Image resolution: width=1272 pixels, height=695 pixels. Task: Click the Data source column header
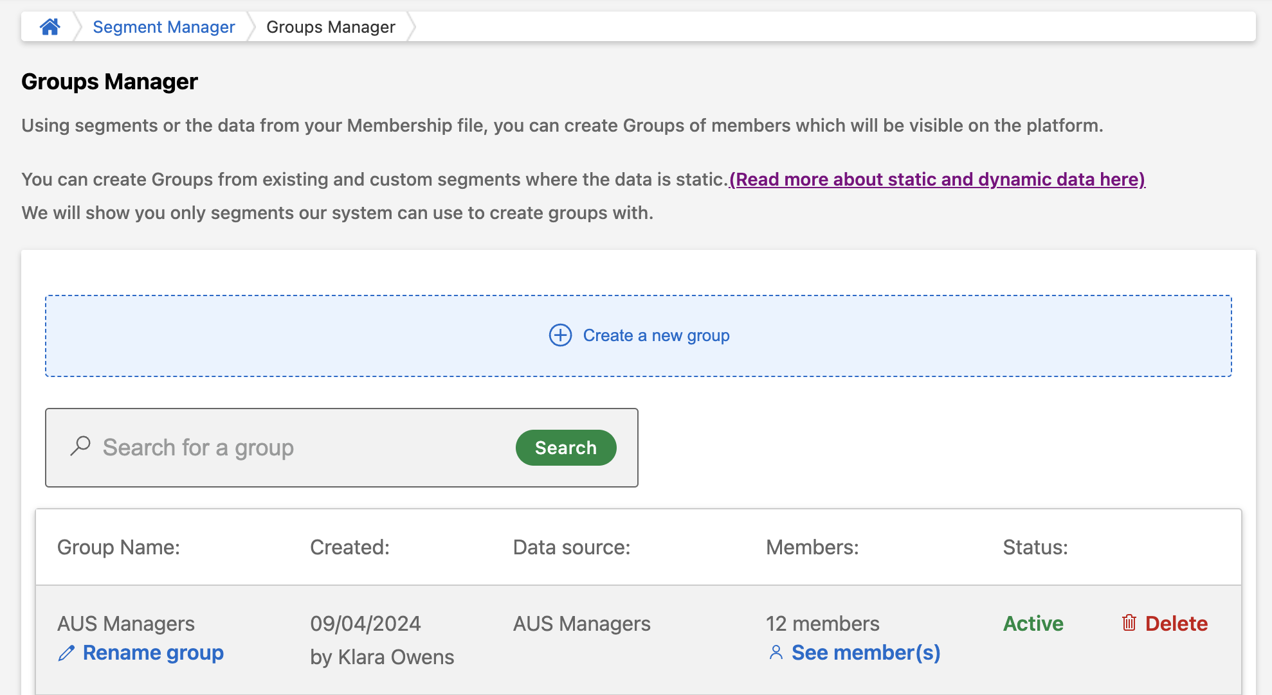pyautogui.click(x=572, y=547)
